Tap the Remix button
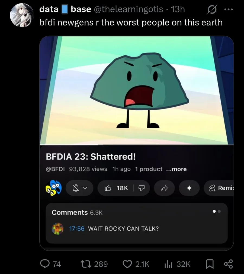This screenshot has width=244, height=274. pyautogui.click(x=219, y=188)
